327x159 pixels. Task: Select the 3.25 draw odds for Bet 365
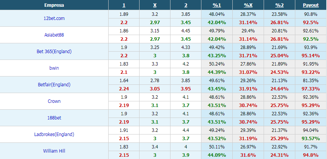(x=155, y=47)
